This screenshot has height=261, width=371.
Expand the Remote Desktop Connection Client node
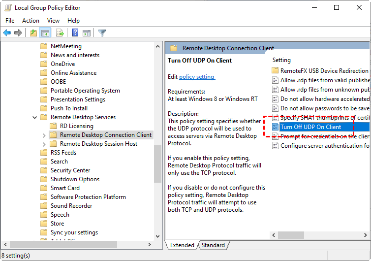44,135
